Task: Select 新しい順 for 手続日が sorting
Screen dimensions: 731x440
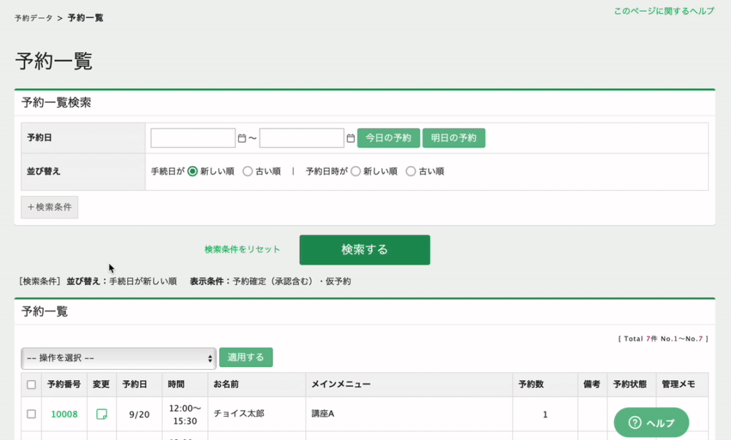Action: pyautogui.click(x=192, y=171)
